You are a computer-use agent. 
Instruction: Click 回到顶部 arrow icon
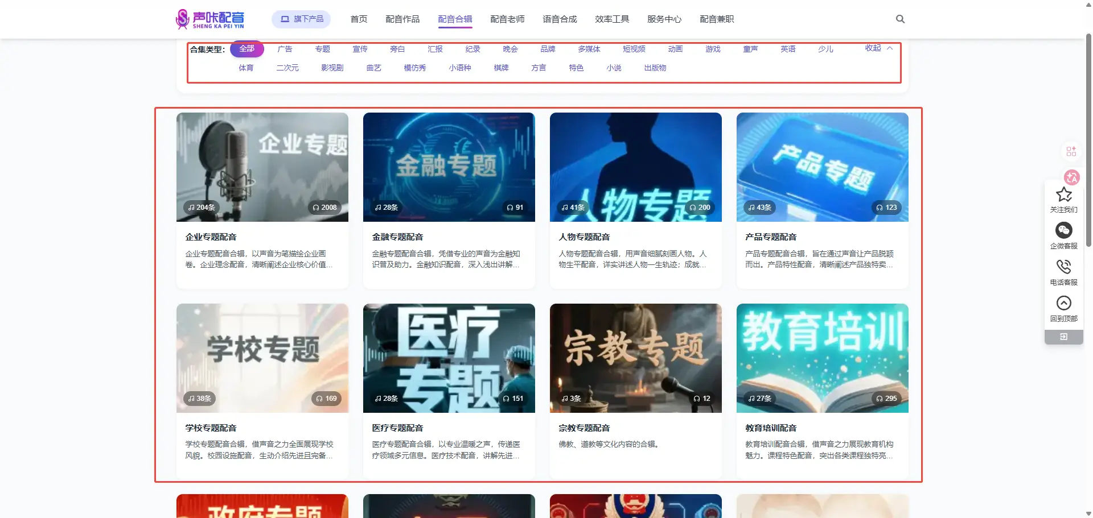1063,304
